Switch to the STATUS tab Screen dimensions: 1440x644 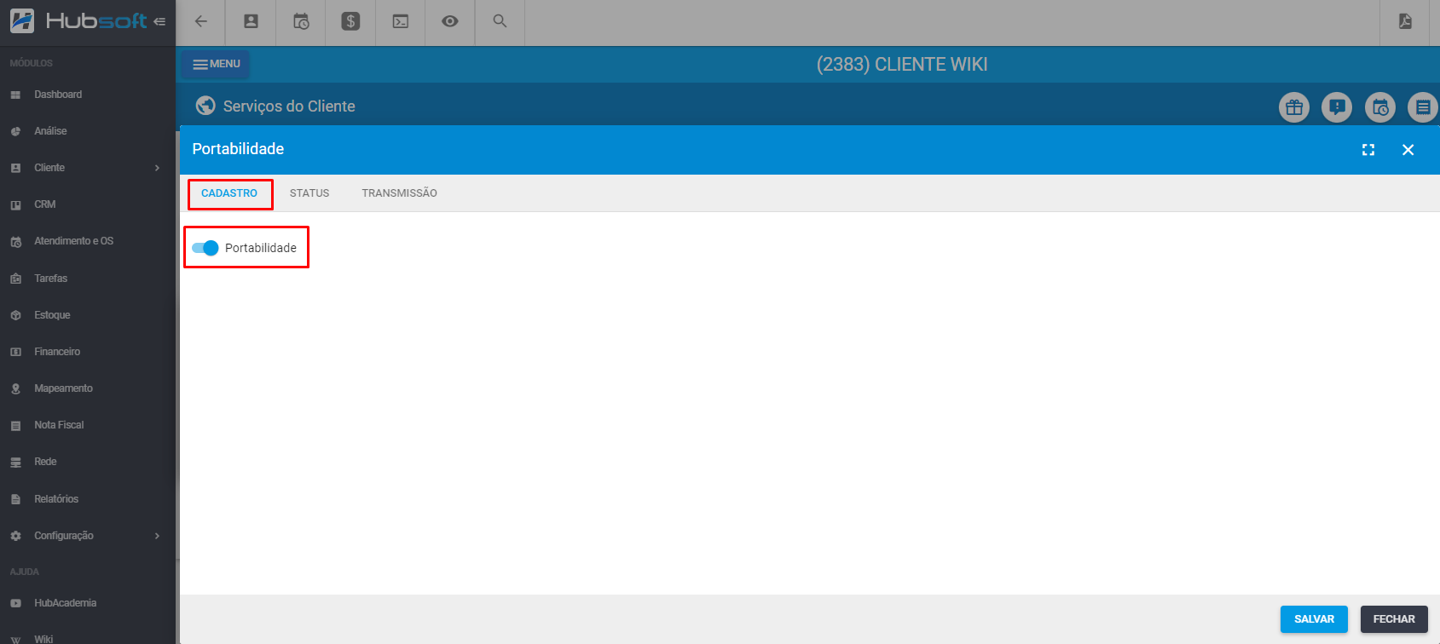[x=309, y=193]
